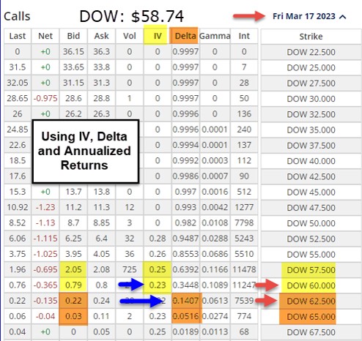
Task: Click the Int column header
Action: (x=244, y=36)
